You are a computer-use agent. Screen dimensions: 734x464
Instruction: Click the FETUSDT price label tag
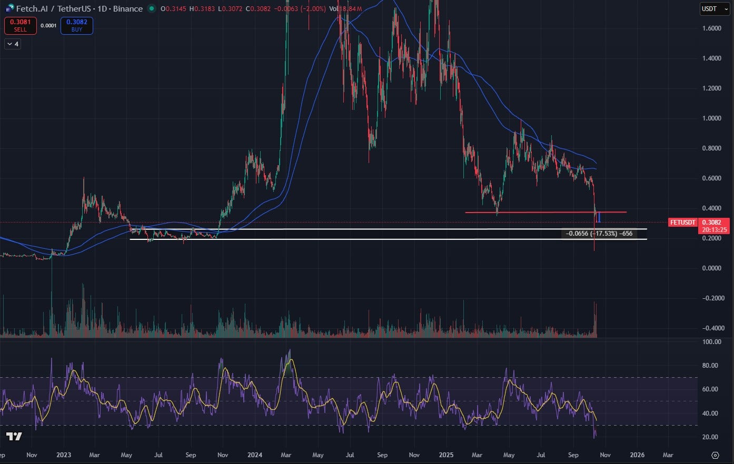click(683, 223)
